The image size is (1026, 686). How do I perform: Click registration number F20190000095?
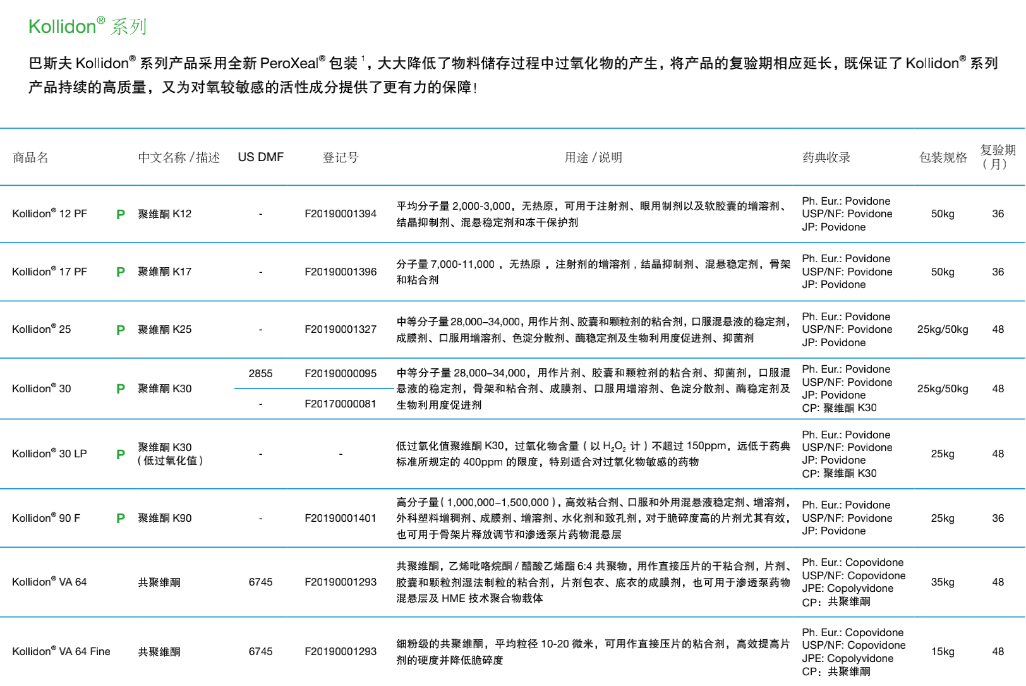click(x=341, y=373)
